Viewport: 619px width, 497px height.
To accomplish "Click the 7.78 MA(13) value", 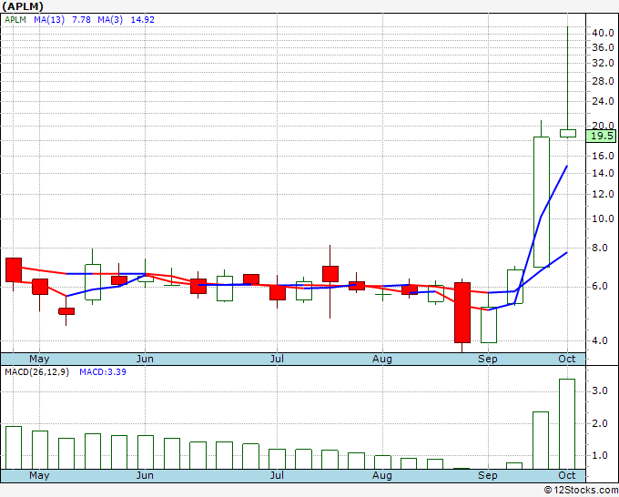I will 81,20.
